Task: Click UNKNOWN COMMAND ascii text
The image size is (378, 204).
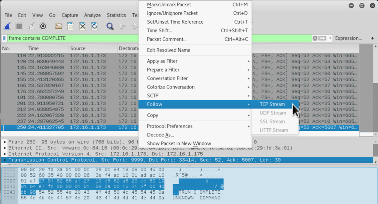Action: [198, 198]
